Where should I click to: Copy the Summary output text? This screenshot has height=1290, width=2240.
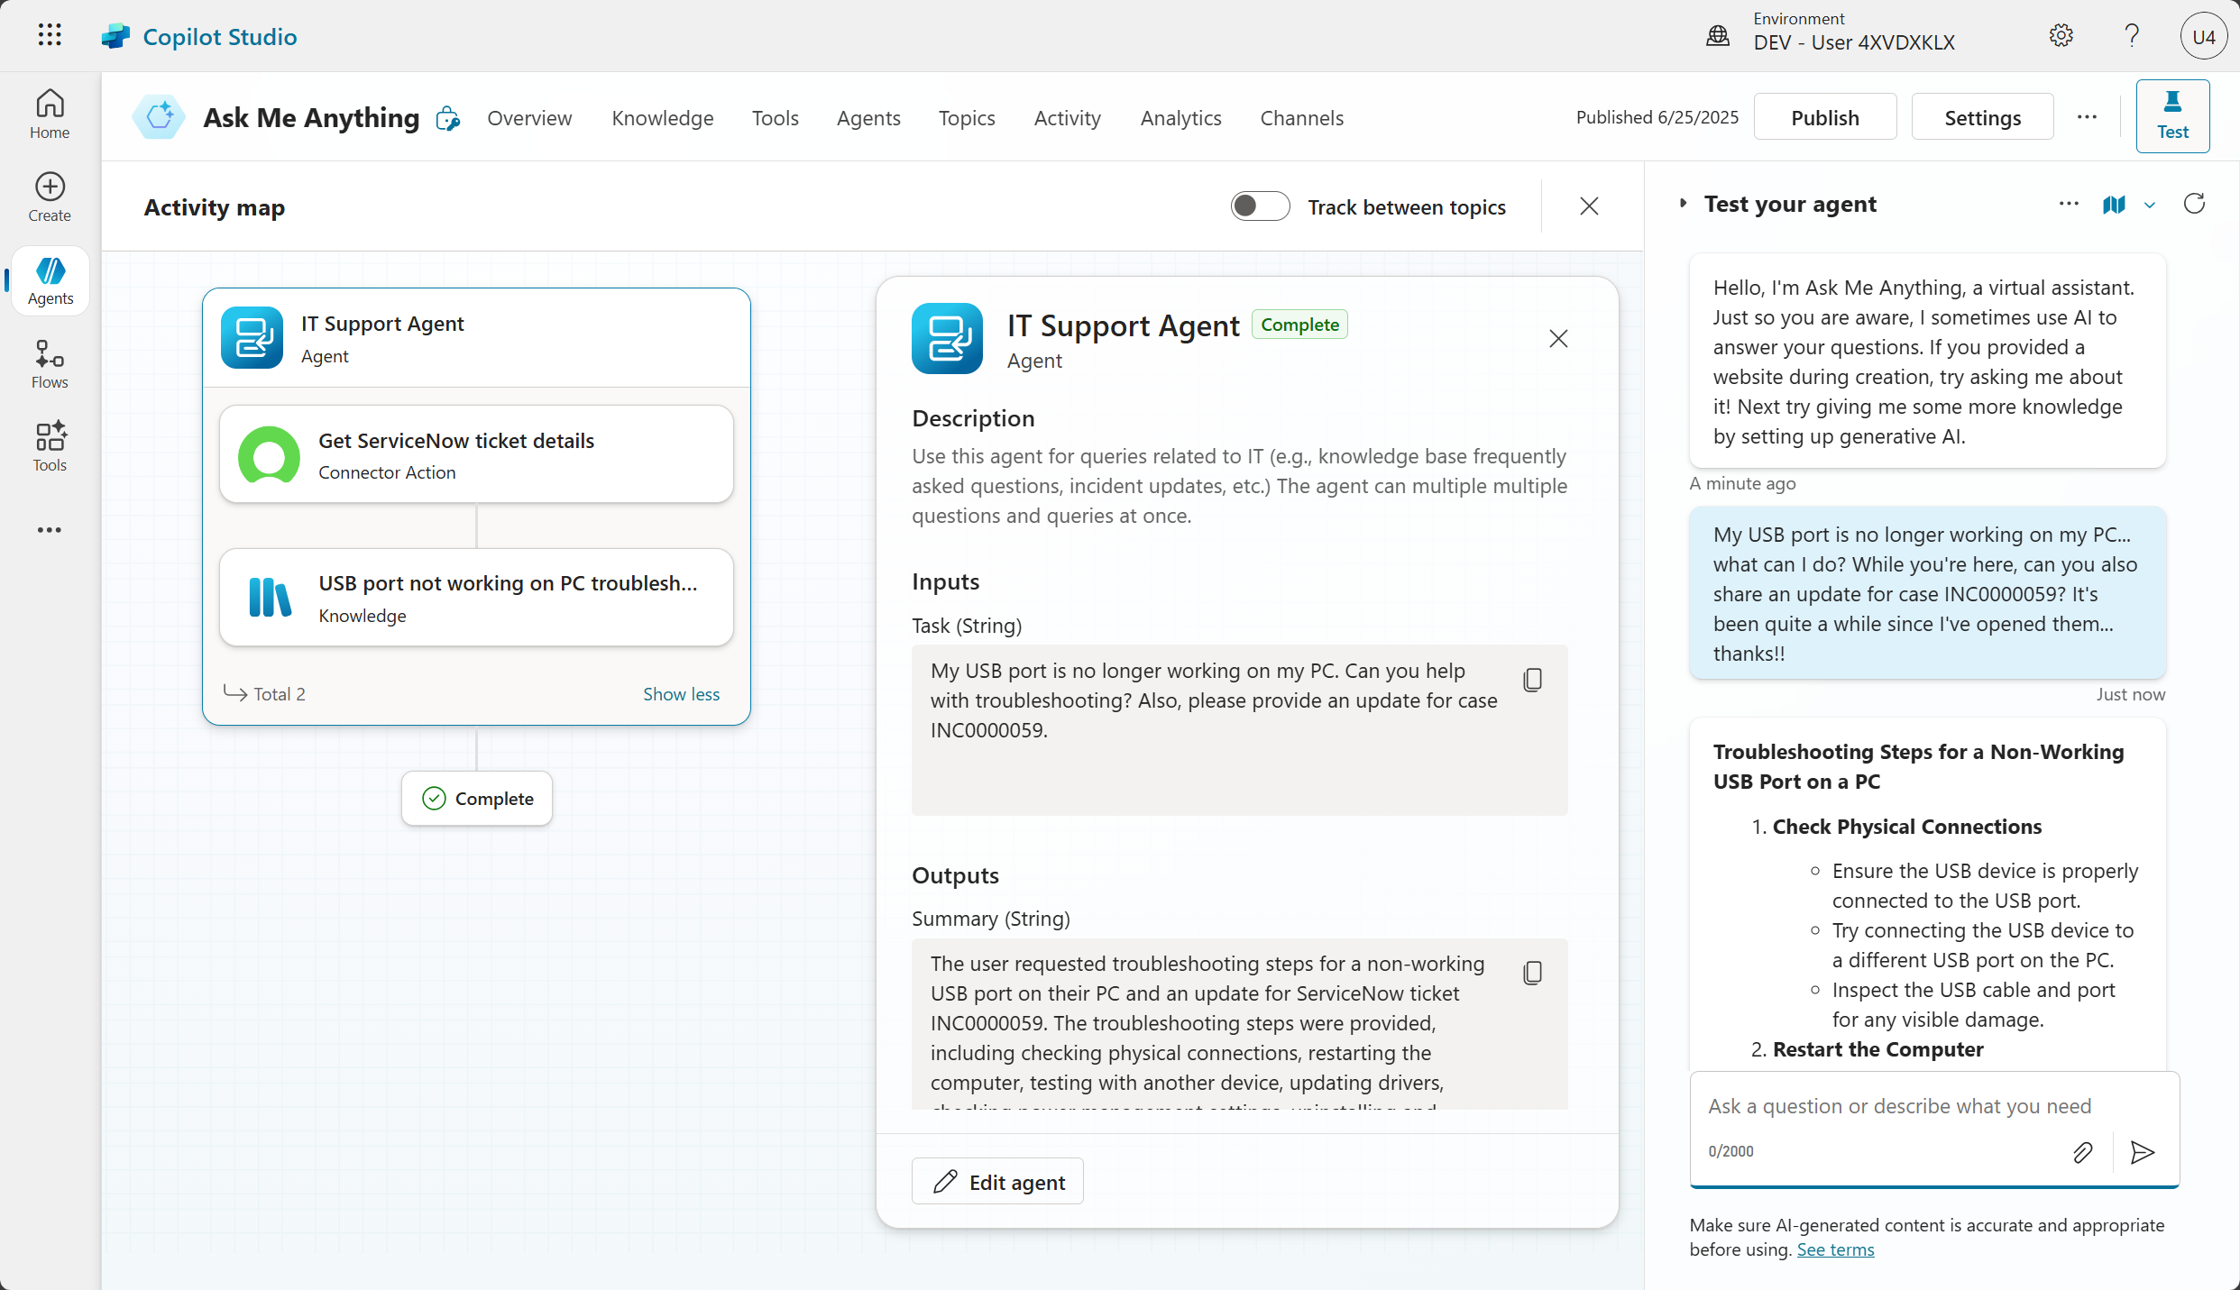1532,973
